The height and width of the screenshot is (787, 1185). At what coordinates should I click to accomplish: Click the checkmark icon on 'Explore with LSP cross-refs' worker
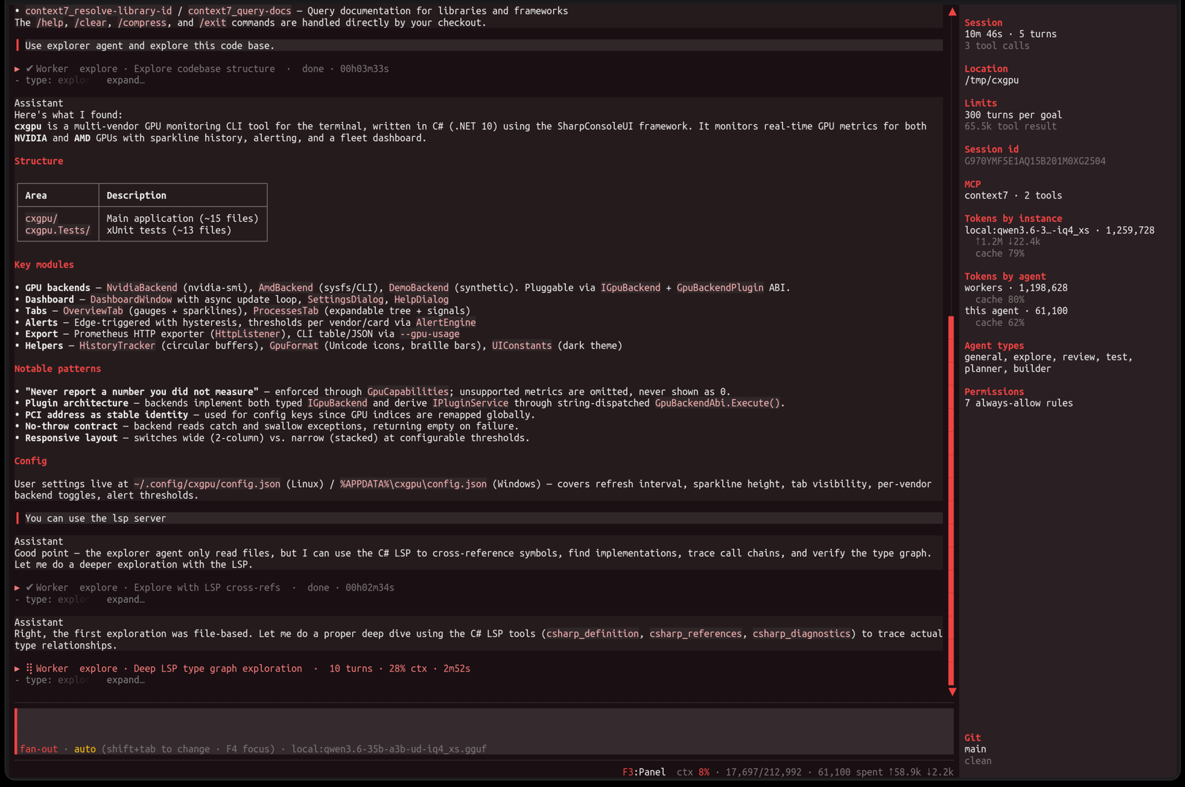pos(29,588)
